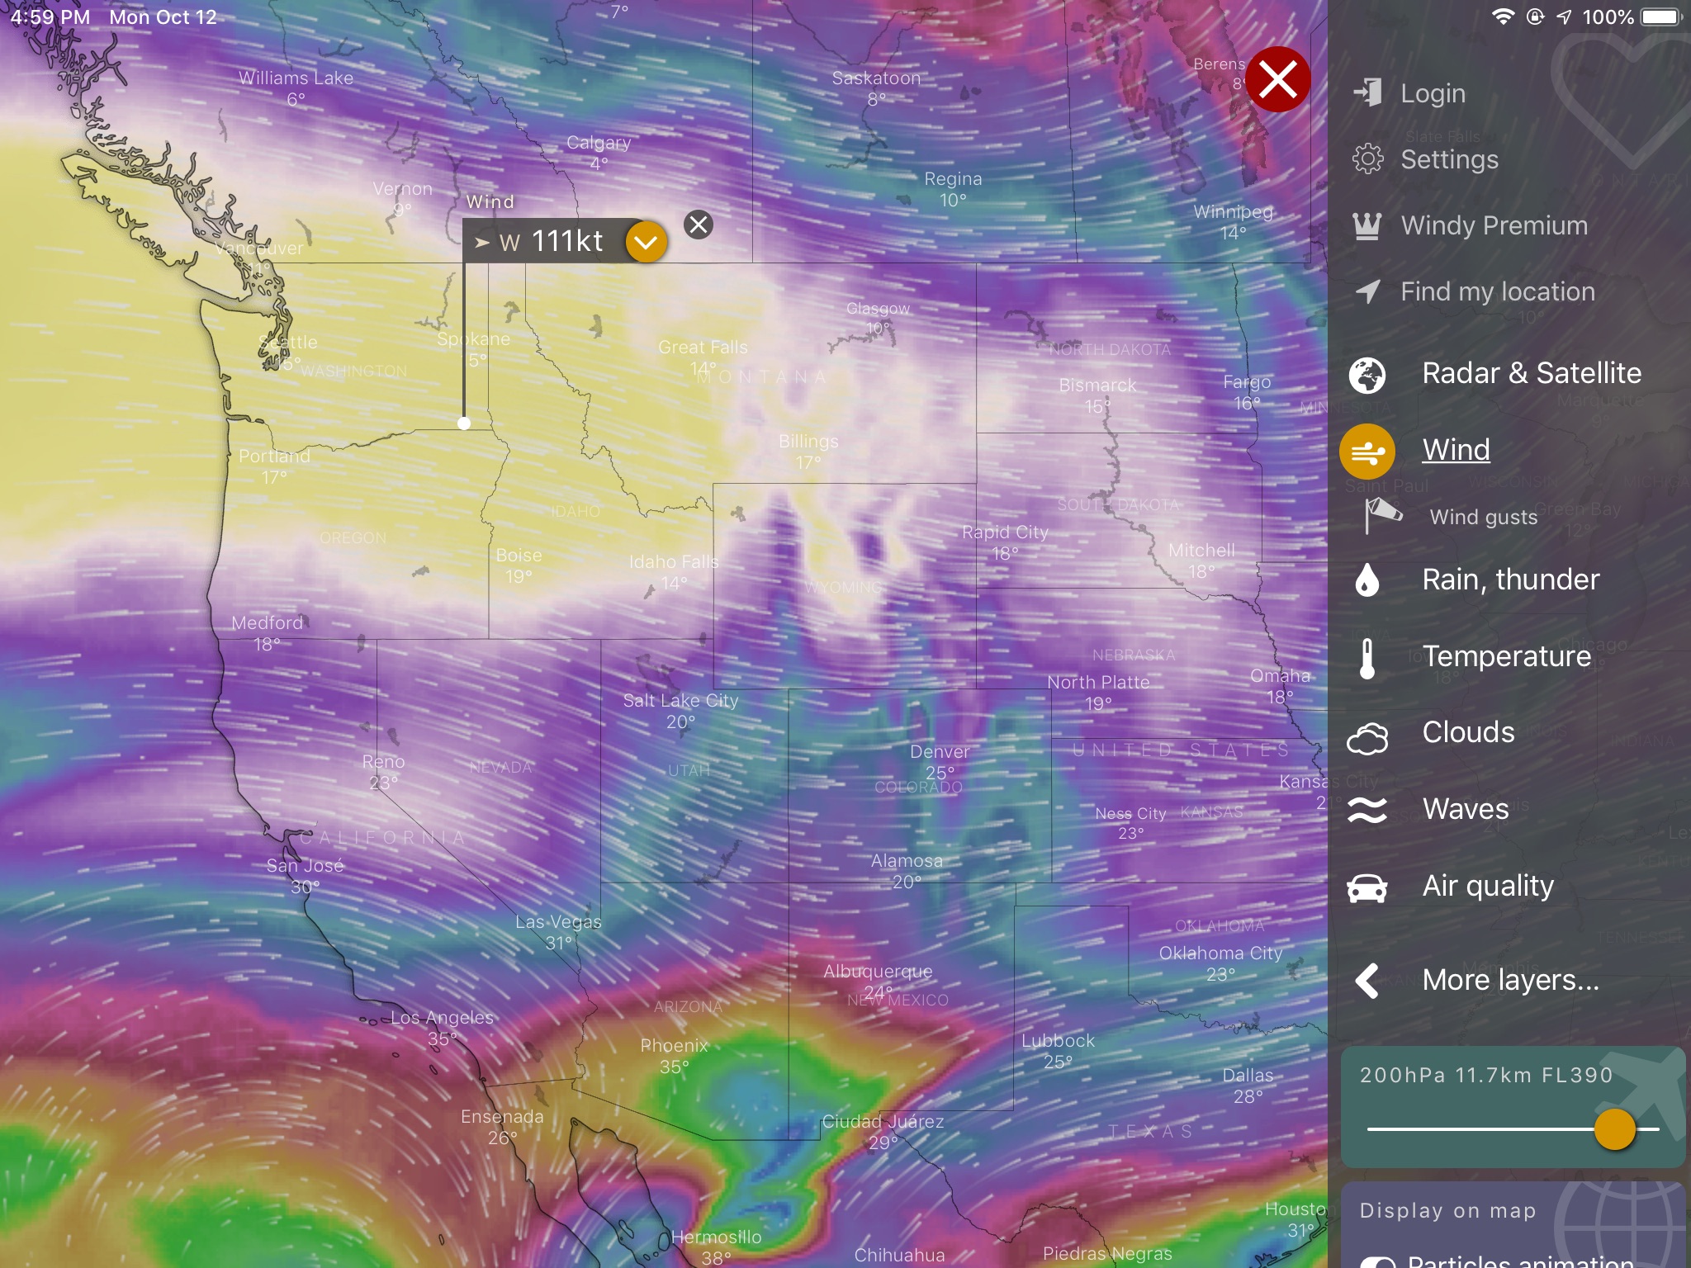Viewport: 1691px width, 1268px height.
Task: Toggle Particles animation switch
Action: (1377, 1262)
